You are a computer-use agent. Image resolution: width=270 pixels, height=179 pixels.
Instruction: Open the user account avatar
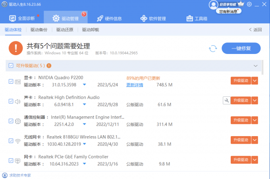(x=213, y=5)
